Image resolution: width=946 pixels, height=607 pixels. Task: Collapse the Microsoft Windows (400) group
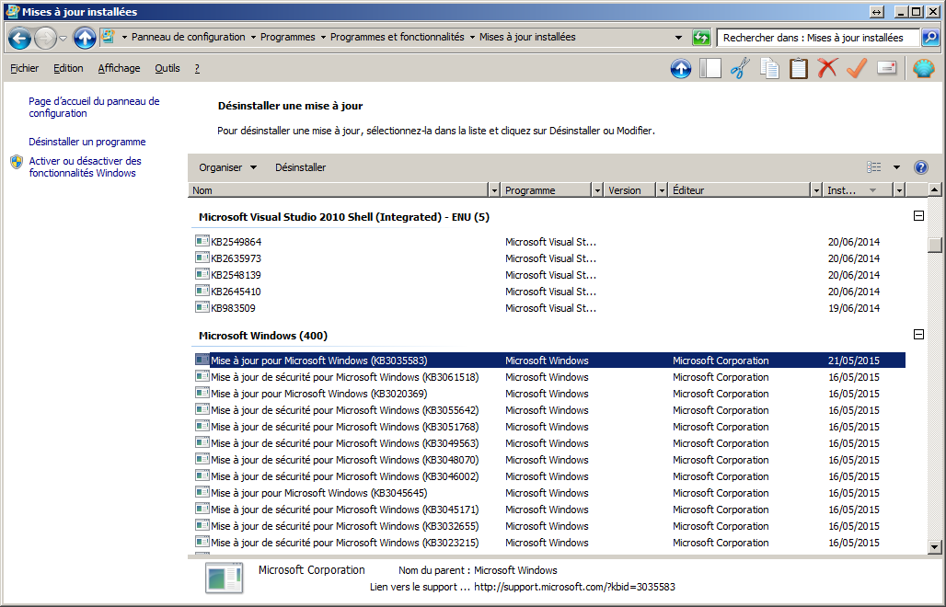point(918,334)
